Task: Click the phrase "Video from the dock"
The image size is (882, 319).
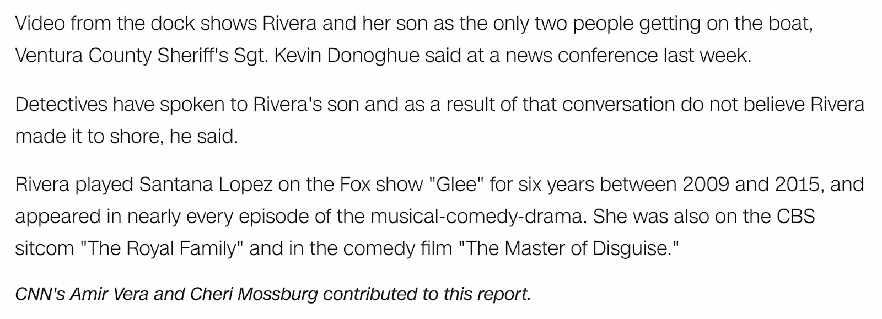Action: (x=105, y=24)
